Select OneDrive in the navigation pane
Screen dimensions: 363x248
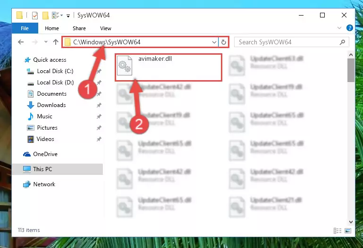[x=45, y=154]
